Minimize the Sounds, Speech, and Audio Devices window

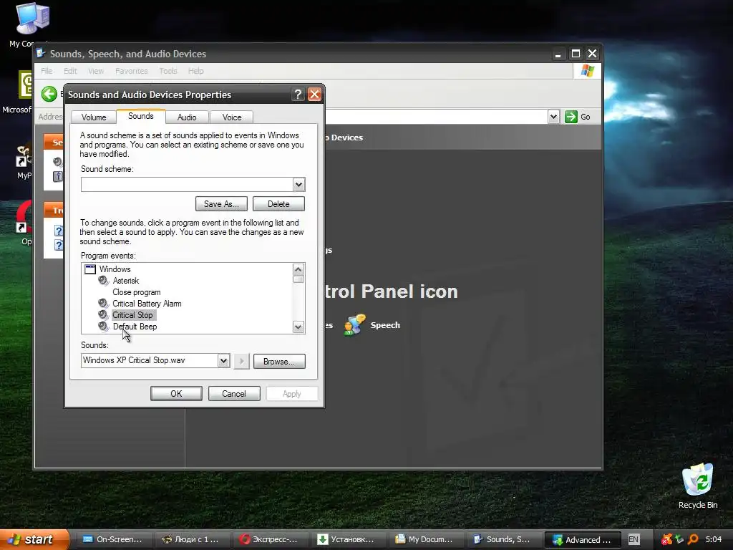558,54
